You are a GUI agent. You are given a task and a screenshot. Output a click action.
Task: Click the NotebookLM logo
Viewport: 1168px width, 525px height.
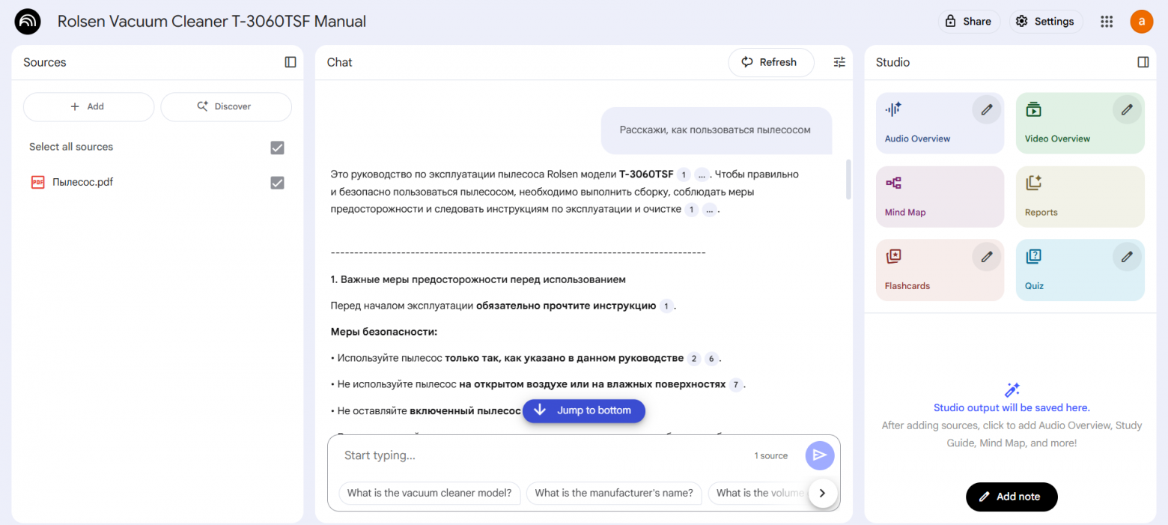(27, 21)
